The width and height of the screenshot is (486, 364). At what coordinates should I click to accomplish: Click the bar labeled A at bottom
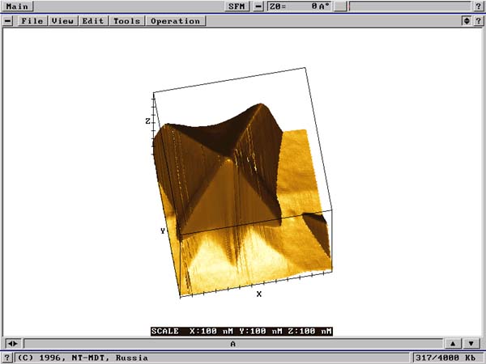pos(233,344)
